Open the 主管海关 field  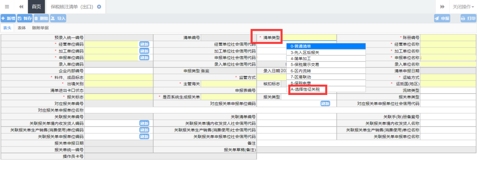[x=229, y=84]
